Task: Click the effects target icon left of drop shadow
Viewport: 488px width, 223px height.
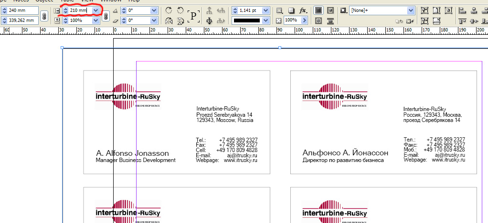Action: click(279, 10)
